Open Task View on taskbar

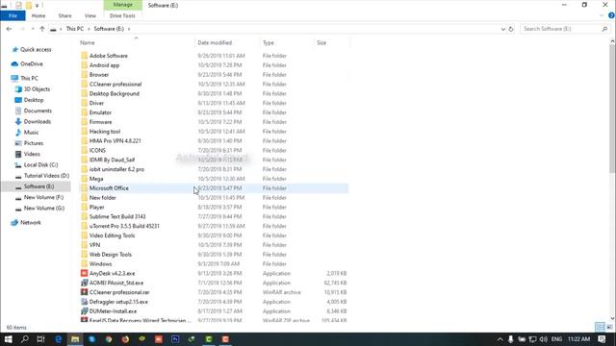pos(40,339)
